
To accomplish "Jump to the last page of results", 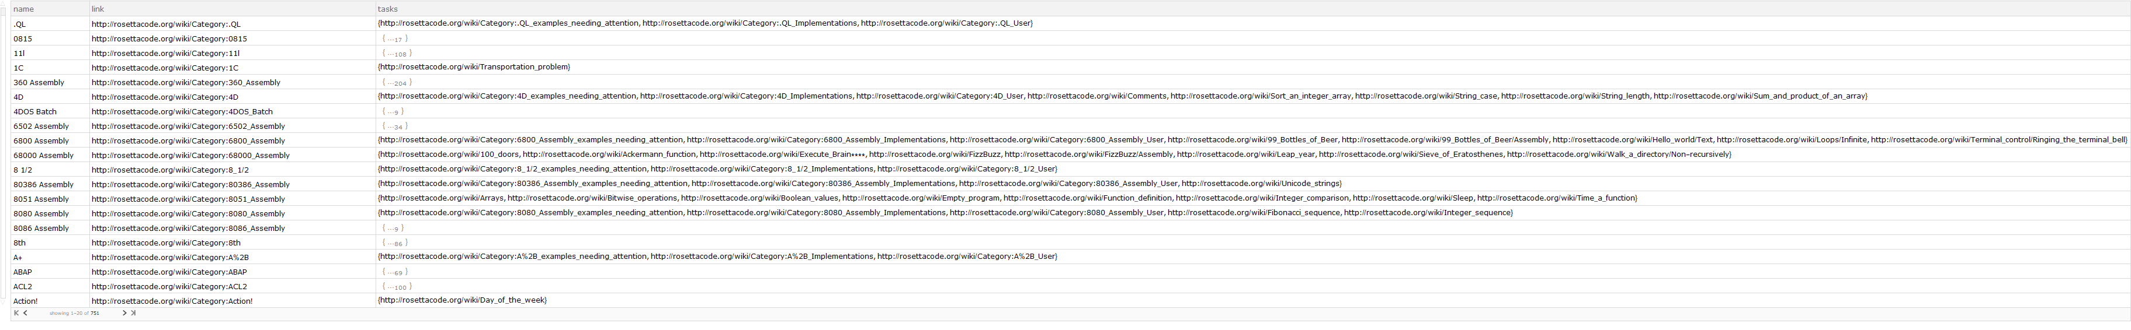I will (x=133, y=314).
